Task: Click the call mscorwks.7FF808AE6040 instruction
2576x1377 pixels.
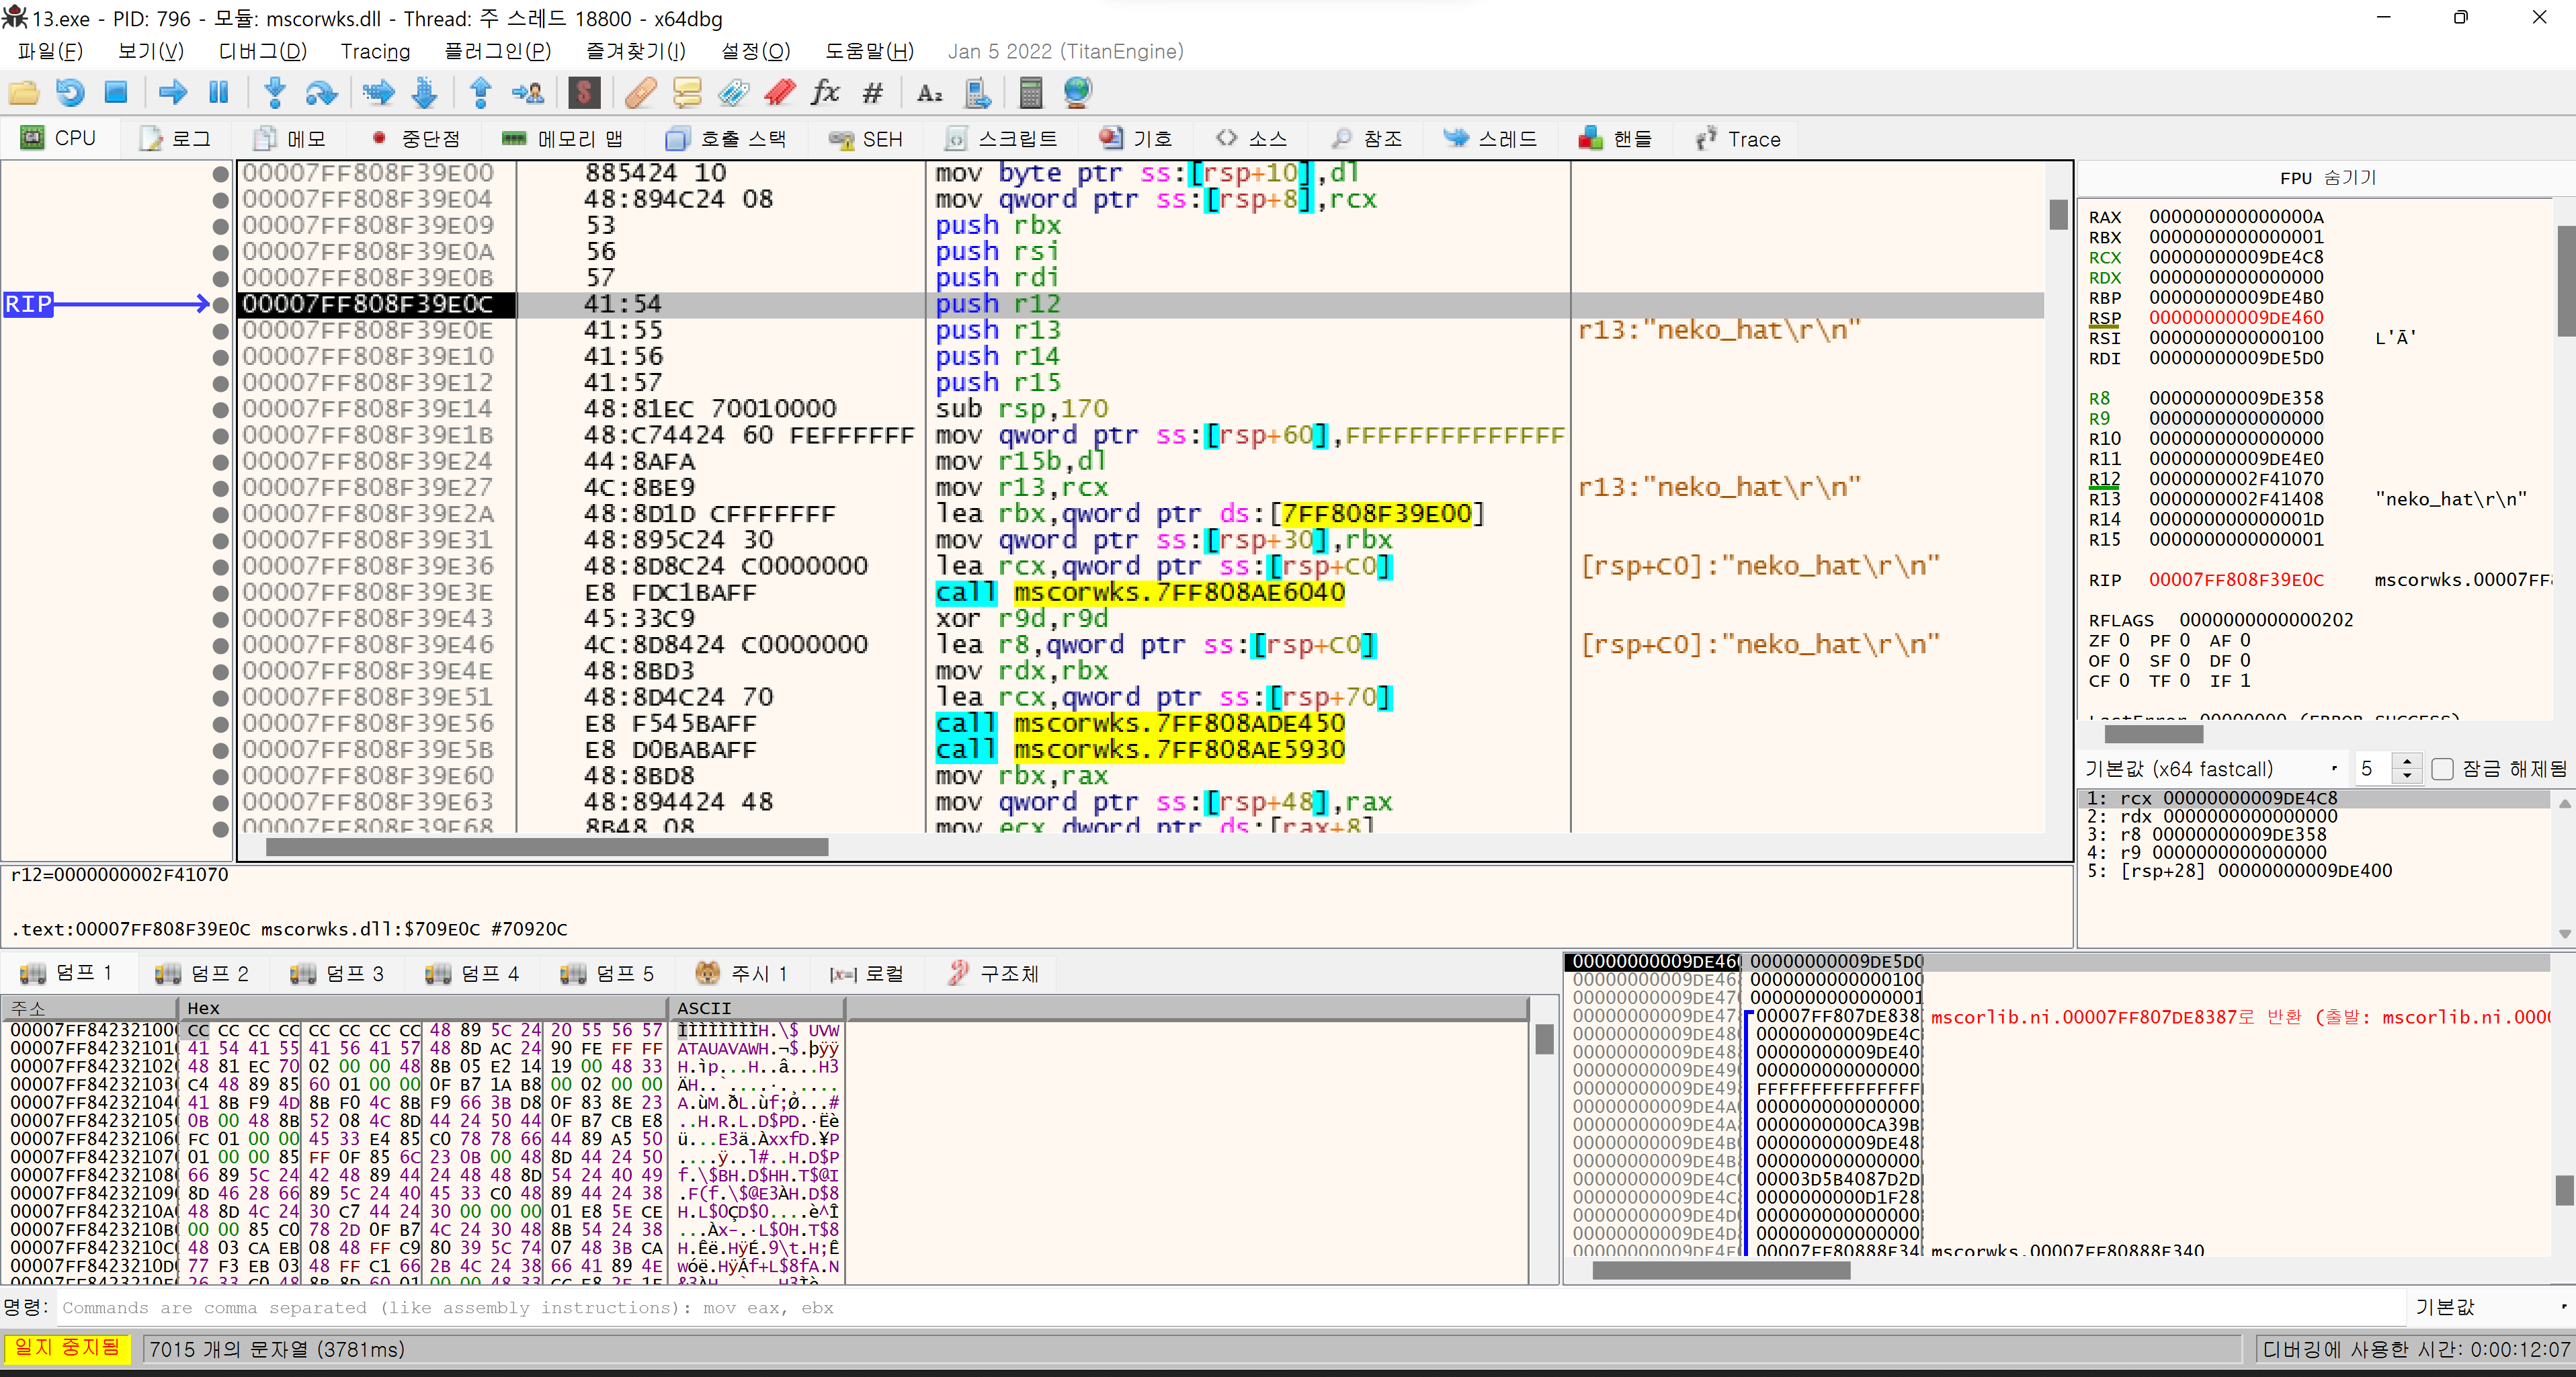Action: pos(1140,593)
